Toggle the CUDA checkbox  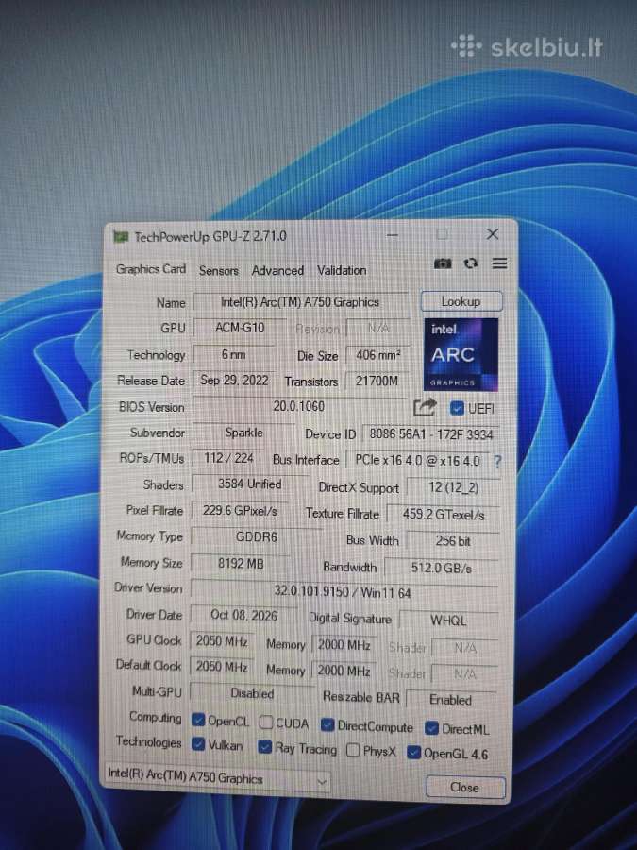(265, 722)
